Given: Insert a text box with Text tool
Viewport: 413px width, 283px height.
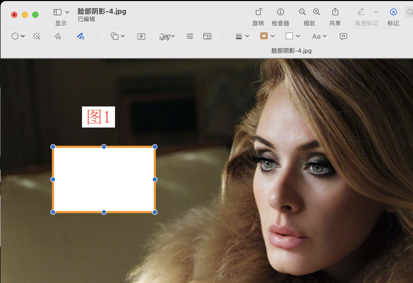Looking at the screenshot, I should pos(141,36).
